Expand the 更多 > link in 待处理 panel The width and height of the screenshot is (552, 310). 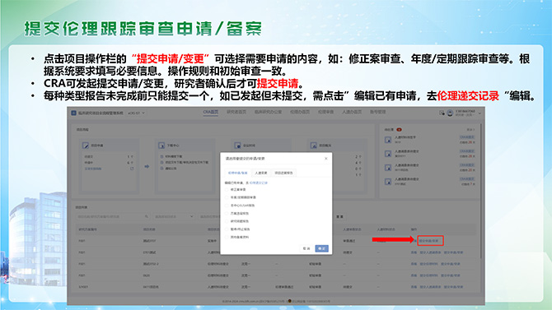pyautogui.click(x=470, y=130)
